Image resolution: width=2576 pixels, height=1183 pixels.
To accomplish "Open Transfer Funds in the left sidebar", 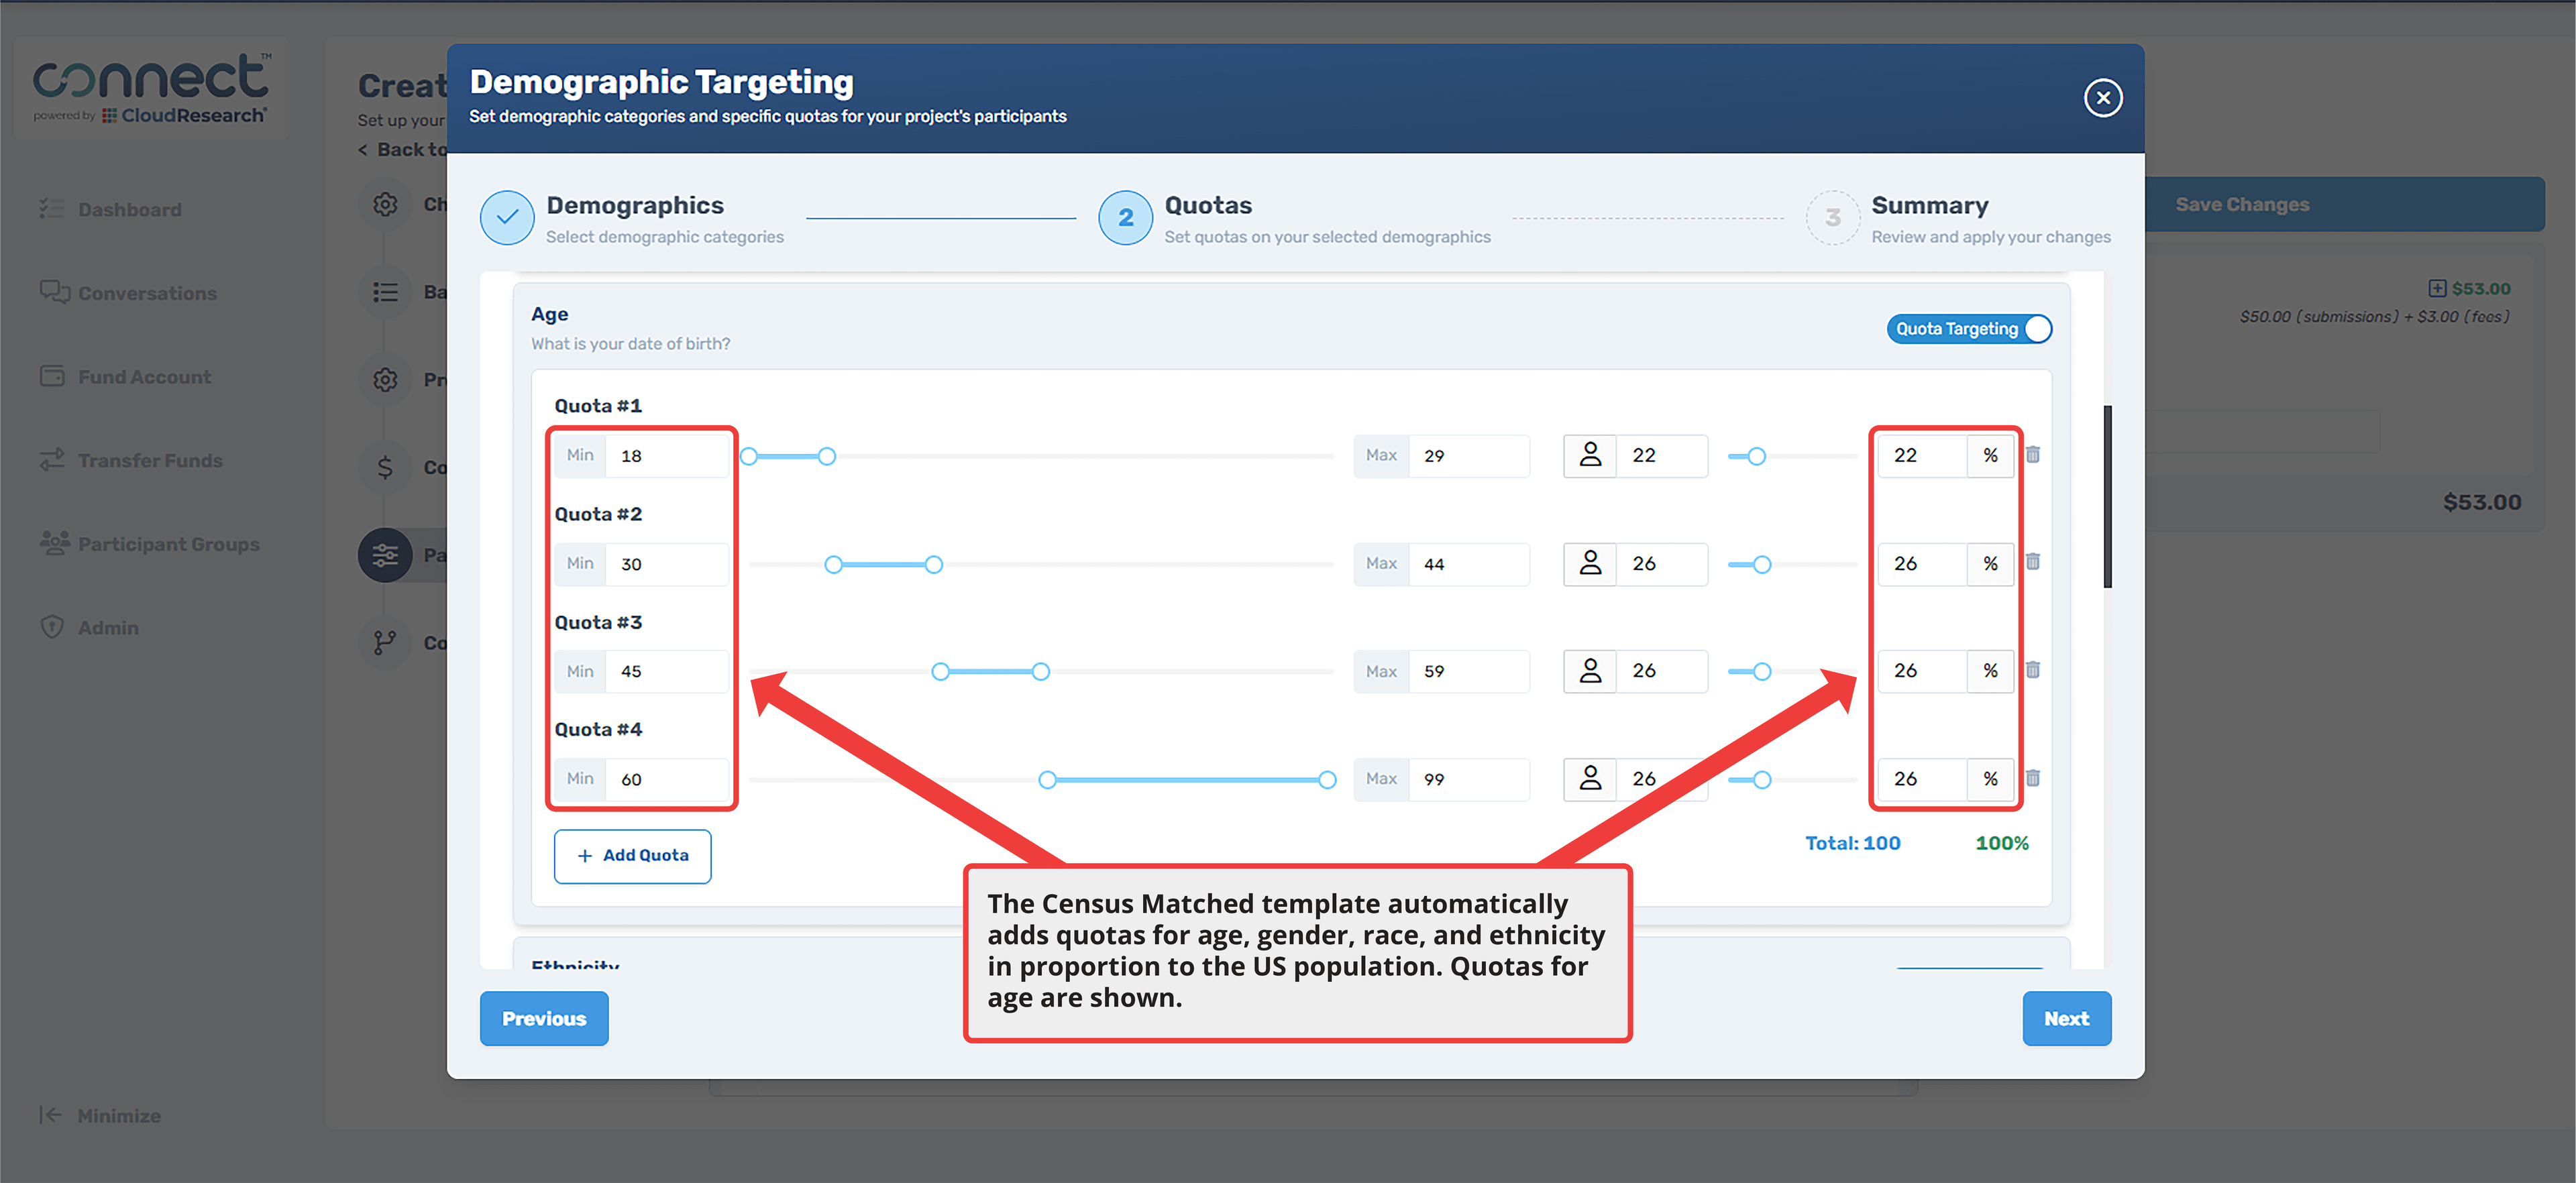I will click(x=131, y=460).
